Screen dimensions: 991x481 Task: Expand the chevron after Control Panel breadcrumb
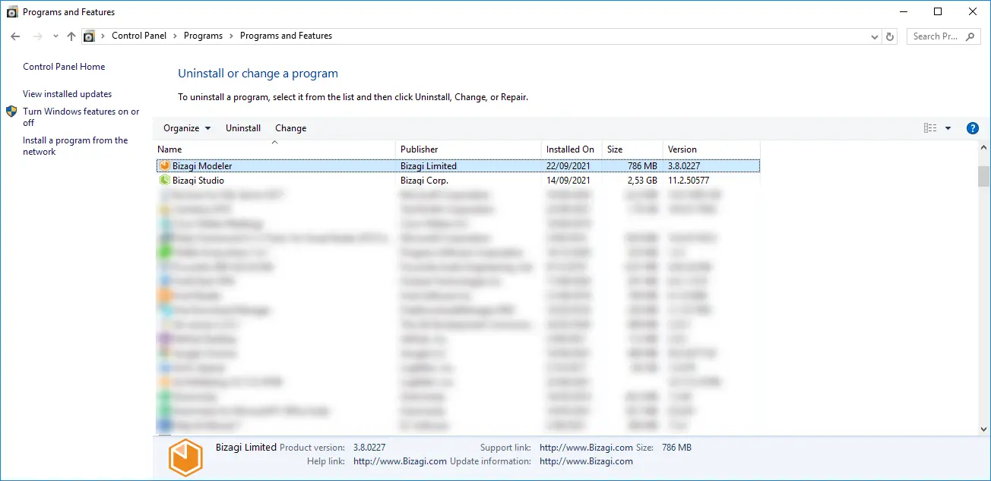pyautogui.click(x=175, y=36)
